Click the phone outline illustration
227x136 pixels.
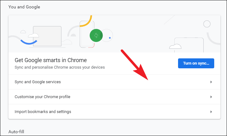coord(87,34)
